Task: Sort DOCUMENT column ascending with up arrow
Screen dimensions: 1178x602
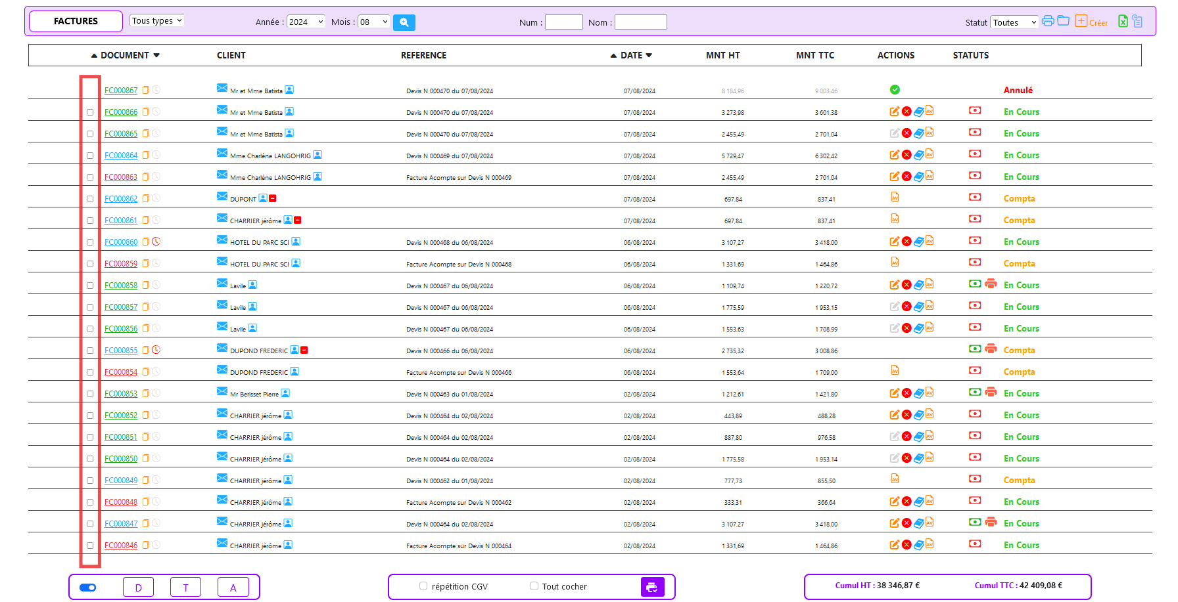Action: click(x=94, y=56)
